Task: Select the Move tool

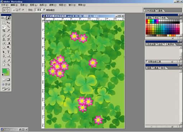Action: 8,23
